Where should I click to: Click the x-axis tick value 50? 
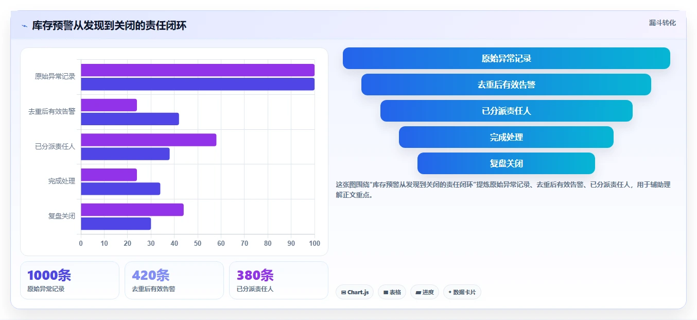[198, 243]
